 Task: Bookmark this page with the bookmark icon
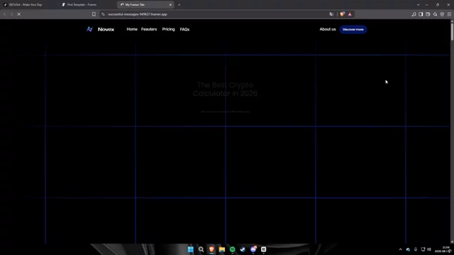coord(94,14)
